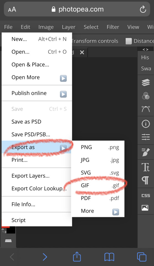Click the keyboard icon at bottom left
The height and width of the screenshot is (266, 154).
[8, 241]
